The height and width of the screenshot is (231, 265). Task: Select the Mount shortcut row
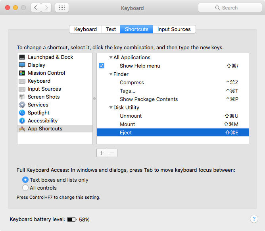[173, 124]
